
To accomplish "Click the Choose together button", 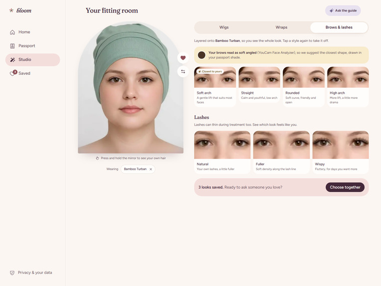I will [345, 187].
